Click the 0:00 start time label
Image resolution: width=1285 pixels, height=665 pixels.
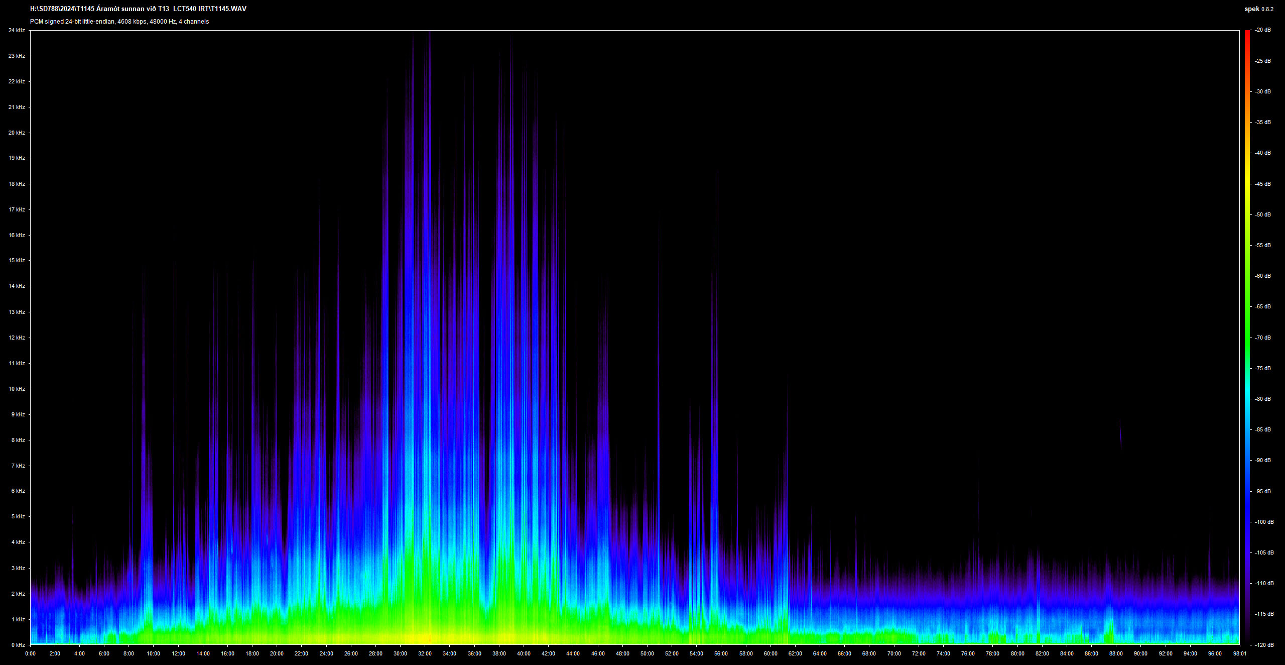pyautogui.click(x=30, y=653)
